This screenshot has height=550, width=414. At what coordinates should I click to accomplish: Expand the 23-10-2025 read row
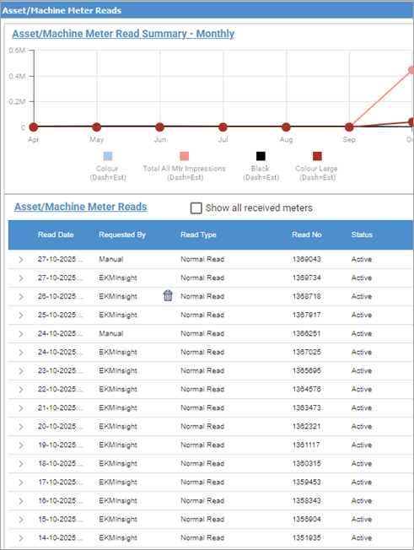[21, 371]
